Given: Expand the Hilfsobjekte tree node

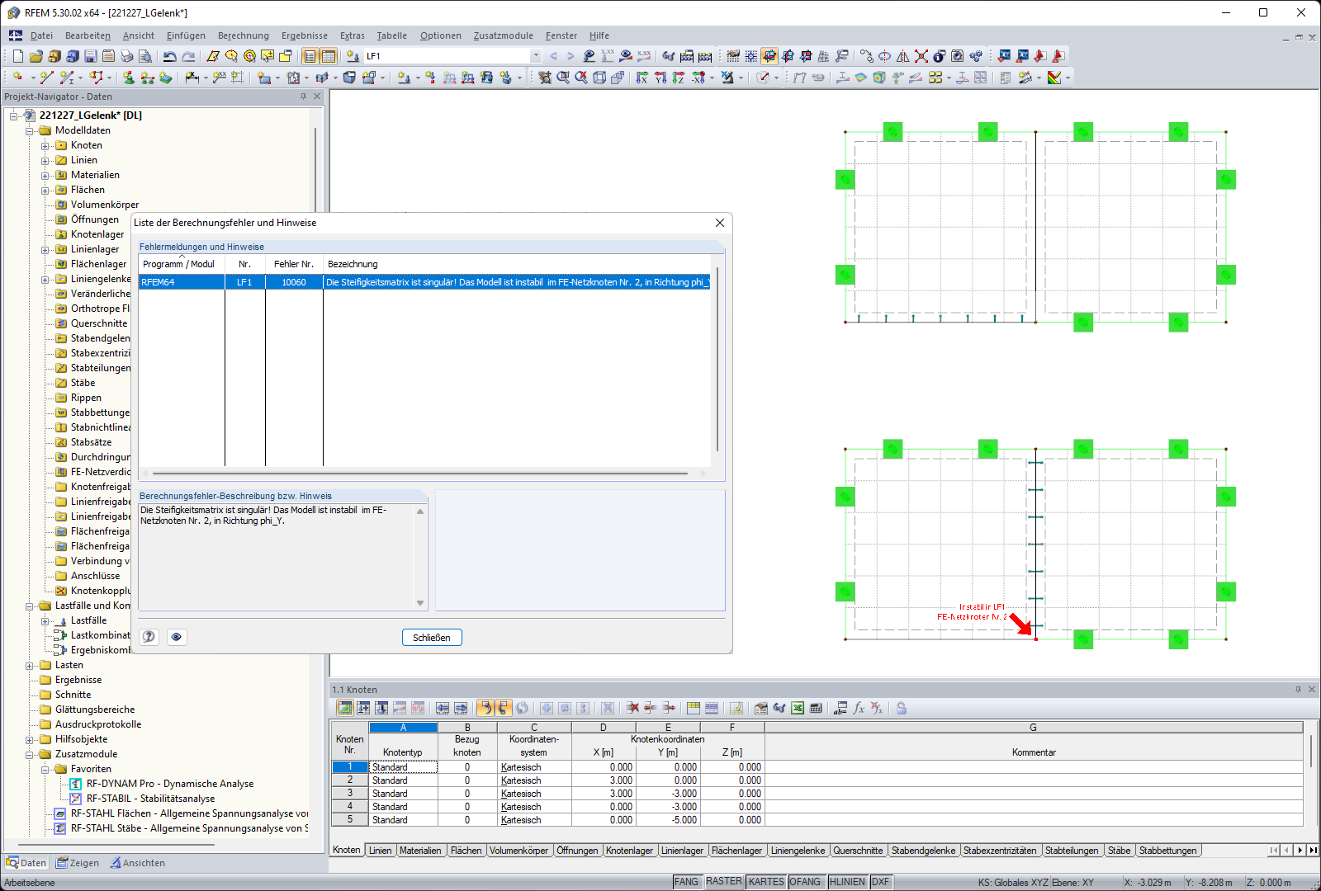Looking at the screenshot, I should pos(30,739).
